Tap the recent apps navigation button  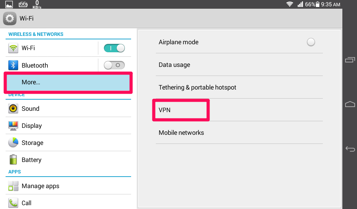350,60
